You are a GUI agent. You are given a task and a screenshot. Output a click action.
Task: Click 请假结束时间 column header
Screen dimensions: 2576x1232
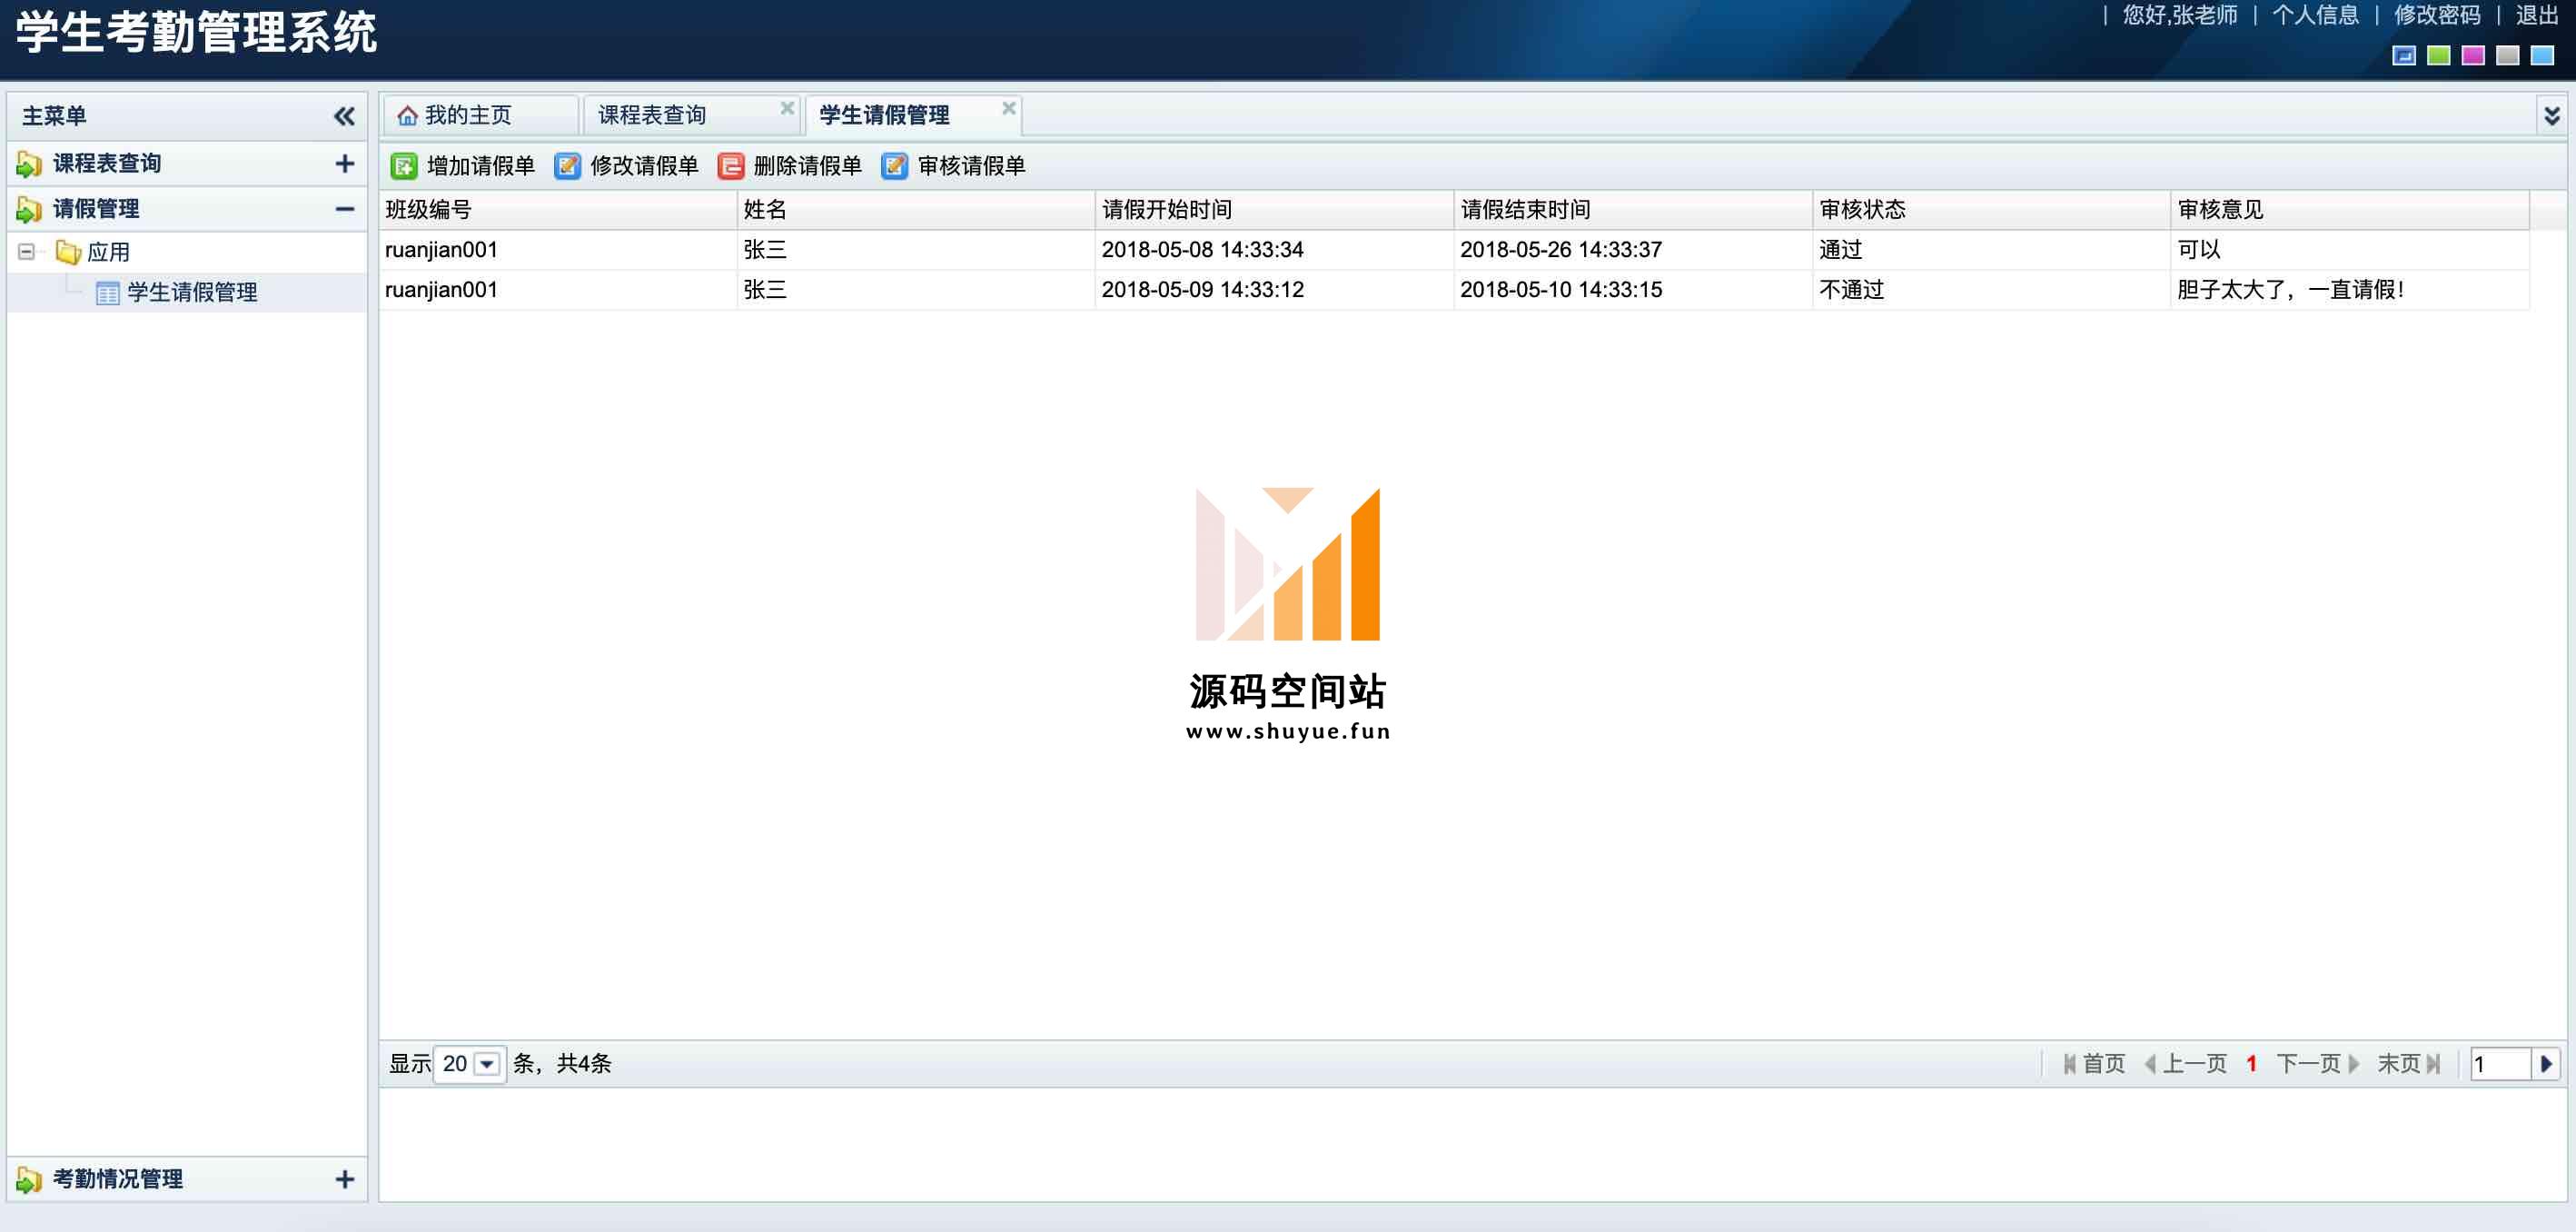click(x=1633, y=210)
